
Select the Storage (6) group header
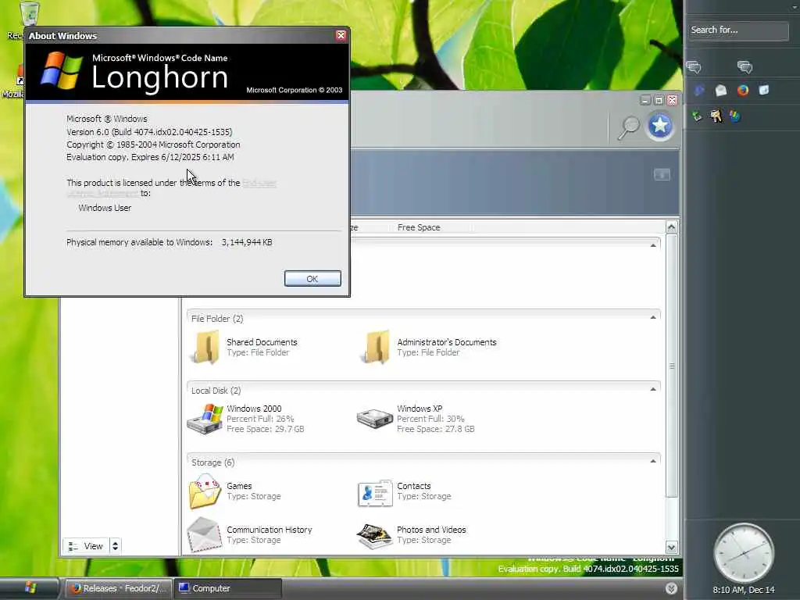click(212, 462)
